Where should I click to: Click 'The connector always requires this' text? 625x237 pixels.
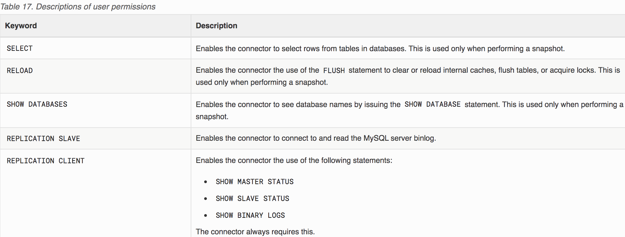(255, 232)
